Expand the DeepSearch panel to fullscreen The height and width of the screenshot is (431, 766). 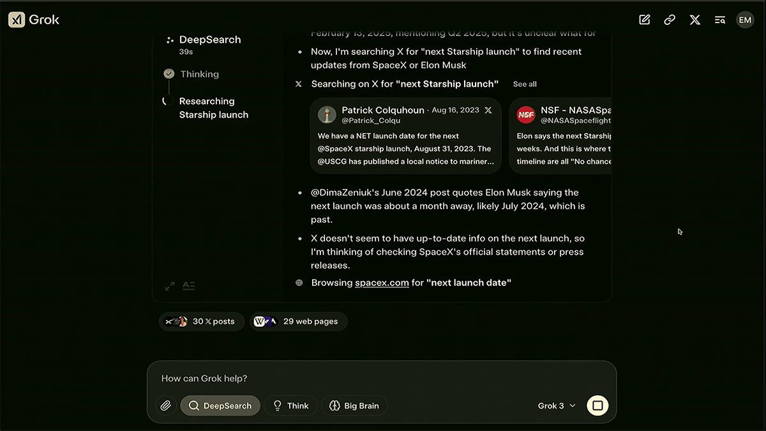click(x=170, y=286)
